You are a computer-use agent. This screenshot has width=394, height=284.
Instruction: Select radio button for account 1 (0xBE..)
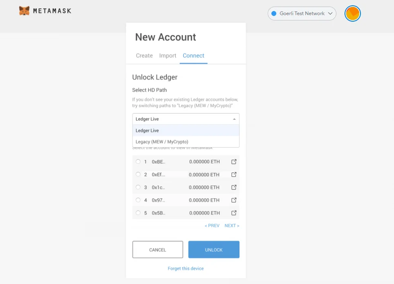coord(138,161)
